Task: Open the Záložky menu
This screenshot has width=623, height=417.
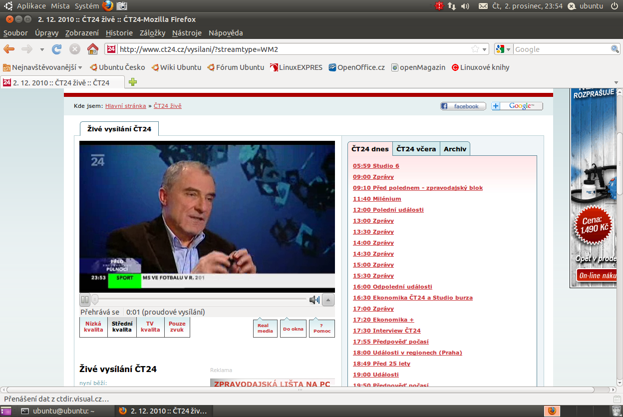Action: point(152,33)
